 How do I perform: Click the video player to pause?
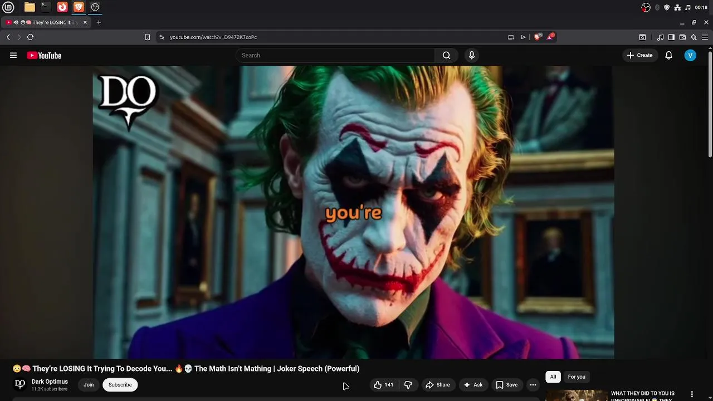pyautogui.click(x=353, y=212)
